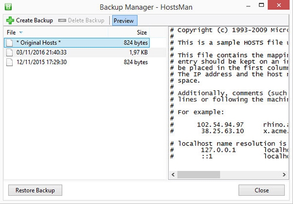Click the preview scrollbar right arrow
293x204 pixels.
[284, 175]
